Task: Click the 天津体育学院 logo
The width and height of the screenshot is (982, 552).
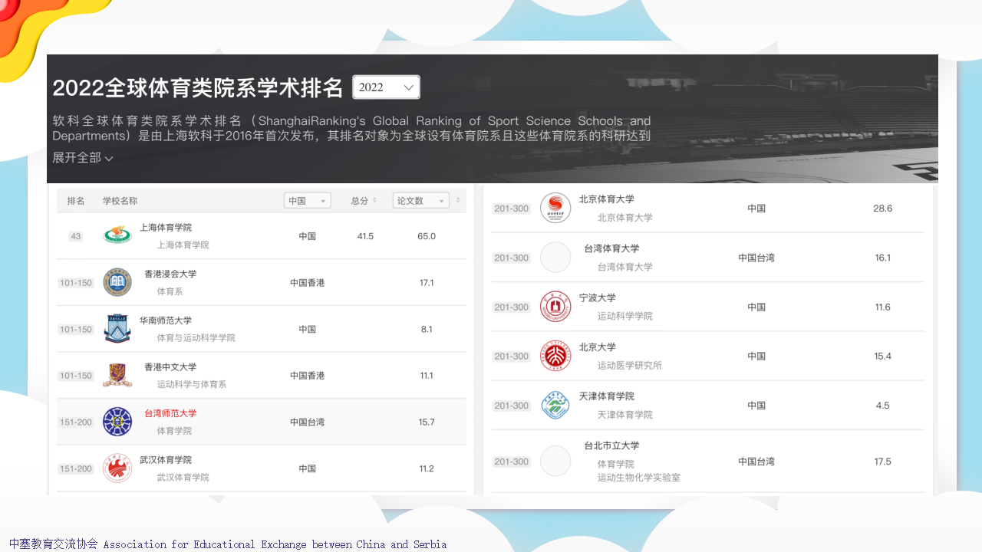Action: pyautogui.click(x=555, y=405)
